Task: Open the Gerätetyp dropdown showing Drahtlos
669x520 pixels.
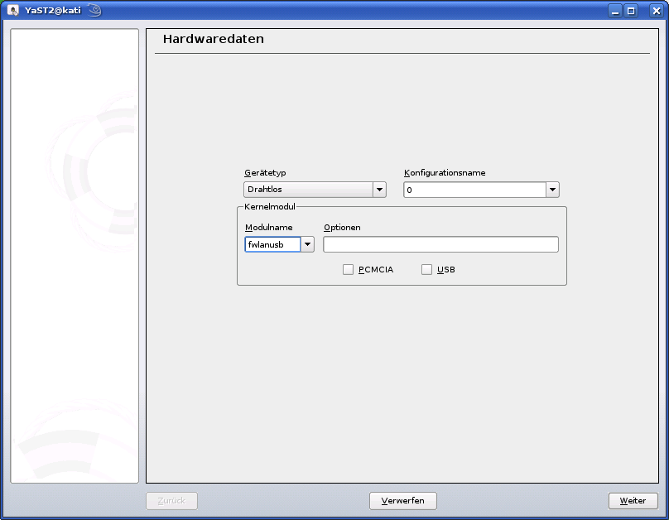Action: (315, 190)
